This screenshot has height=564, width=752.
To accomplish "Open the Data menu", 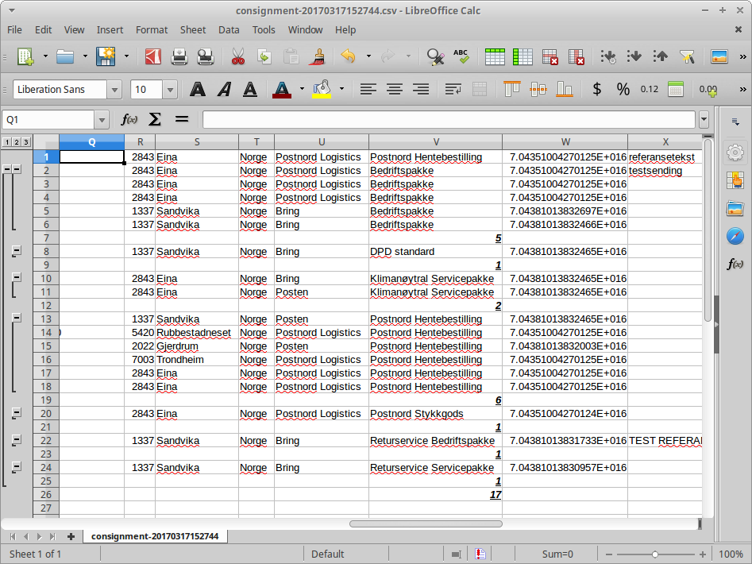I will [x=229, y=29].
